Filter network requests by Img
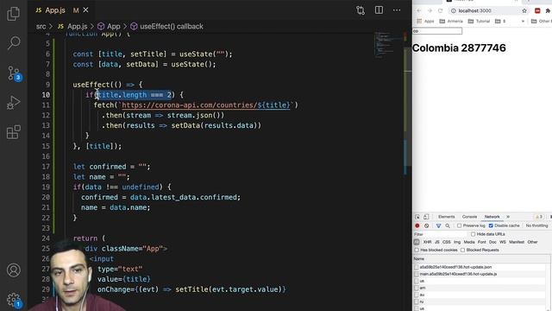This screenshot has width=552, height=311. 457,242
